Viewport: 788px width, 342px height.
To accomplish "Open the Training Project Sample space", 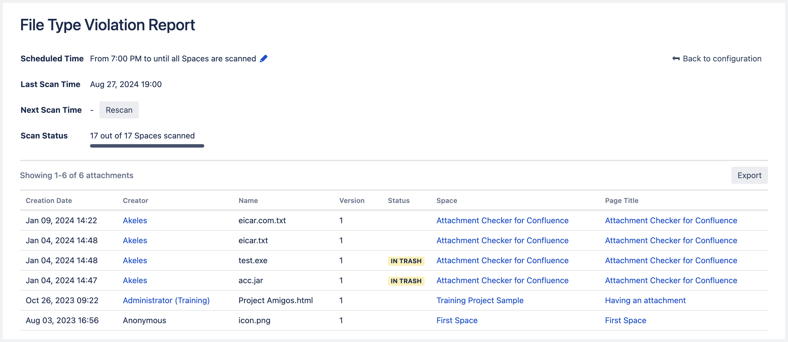I will (480, 300).
